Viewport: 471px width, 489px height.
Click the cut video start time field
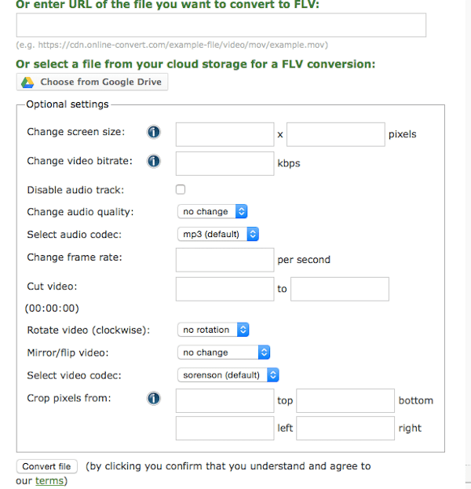225,289
